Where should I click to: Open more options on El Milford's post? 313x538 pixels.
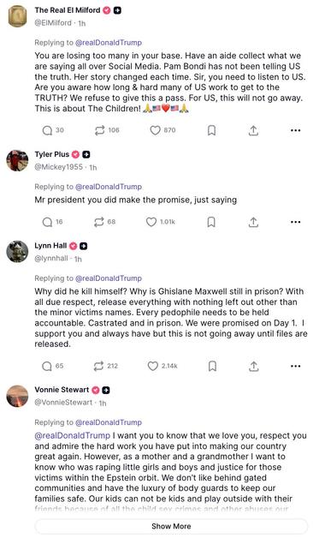click(295, 130)
